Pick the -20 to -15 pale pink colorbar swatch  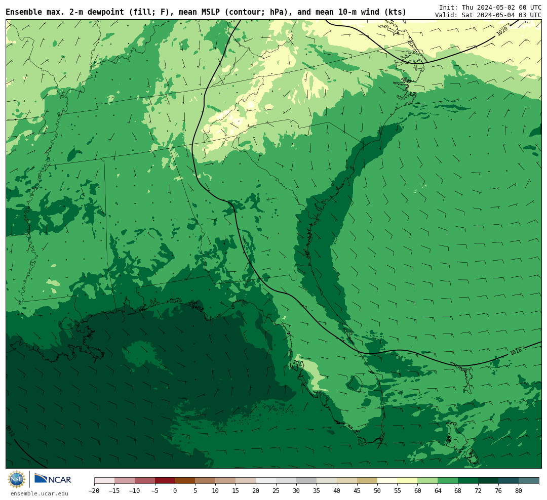click(x=104, y=481)
